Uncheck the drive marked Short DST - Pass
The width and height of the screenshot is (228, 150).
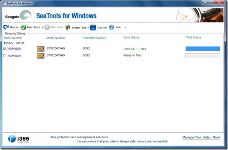tap(5, 49)
